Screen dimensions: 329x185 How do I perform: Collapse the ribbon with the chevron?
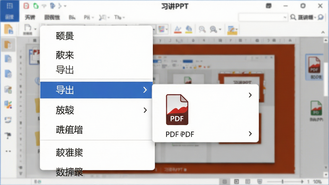323,32
